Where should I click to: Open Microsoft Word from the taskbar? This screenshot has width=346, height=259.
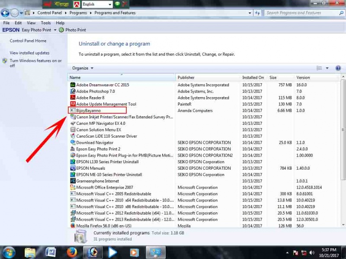51,253
